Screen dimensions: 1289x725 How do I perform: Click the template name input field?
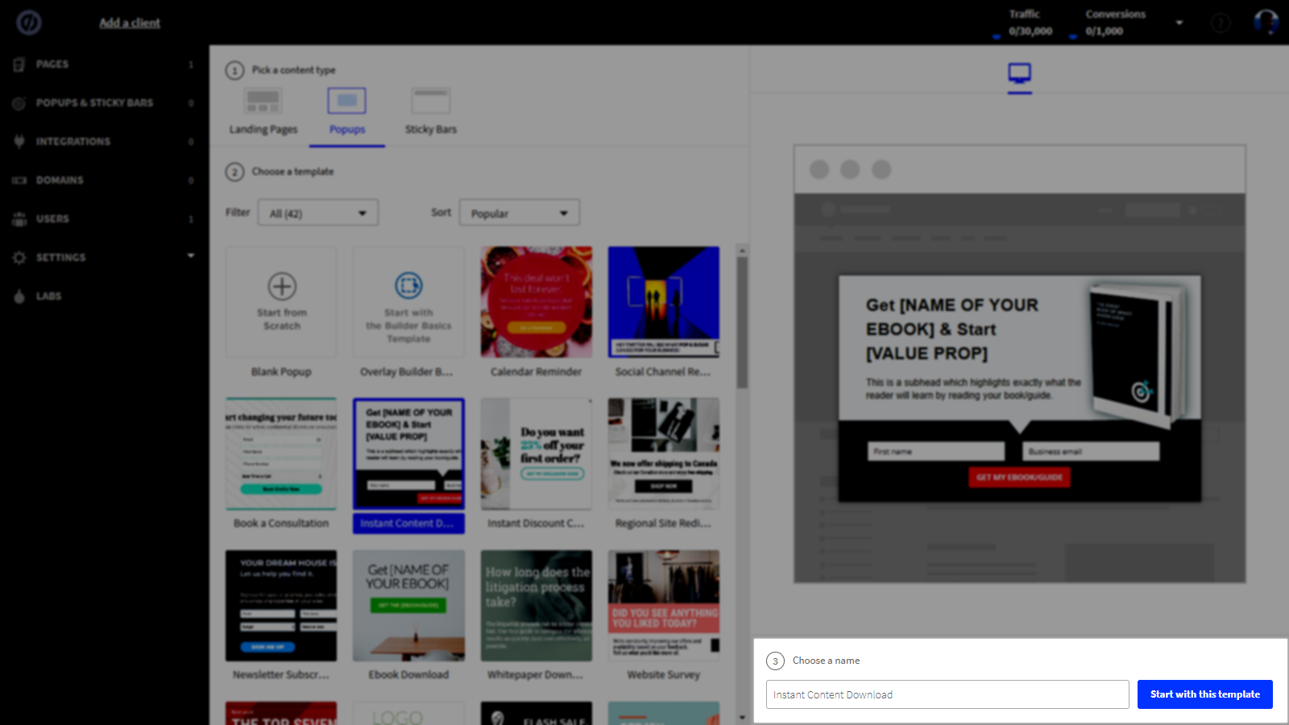pyautogui.click(x=947, y=694)
